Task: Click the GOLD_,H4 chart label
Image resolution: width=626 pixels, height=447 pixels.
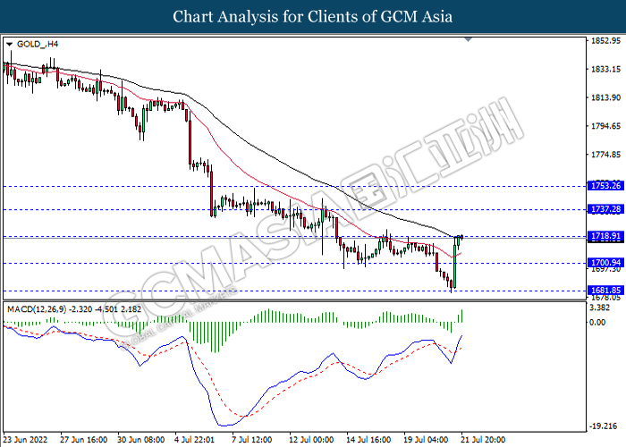Action: pos(38,44)
